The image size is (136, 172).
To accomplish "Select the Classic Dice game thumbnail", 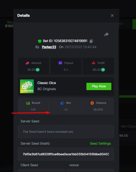I will 27,86.
